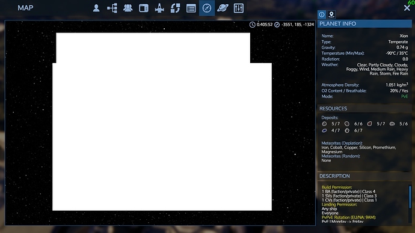This screenshot has height=233, width=415.
Task: Open the Factions group icon
Action: pos(128,8)
